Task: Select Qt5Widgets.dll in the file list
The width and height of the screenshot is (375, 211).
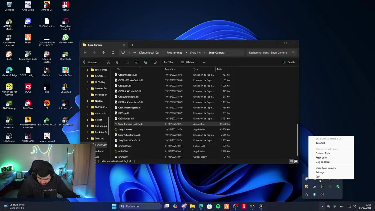Action: pyautogui.click(x=172, y=118)
